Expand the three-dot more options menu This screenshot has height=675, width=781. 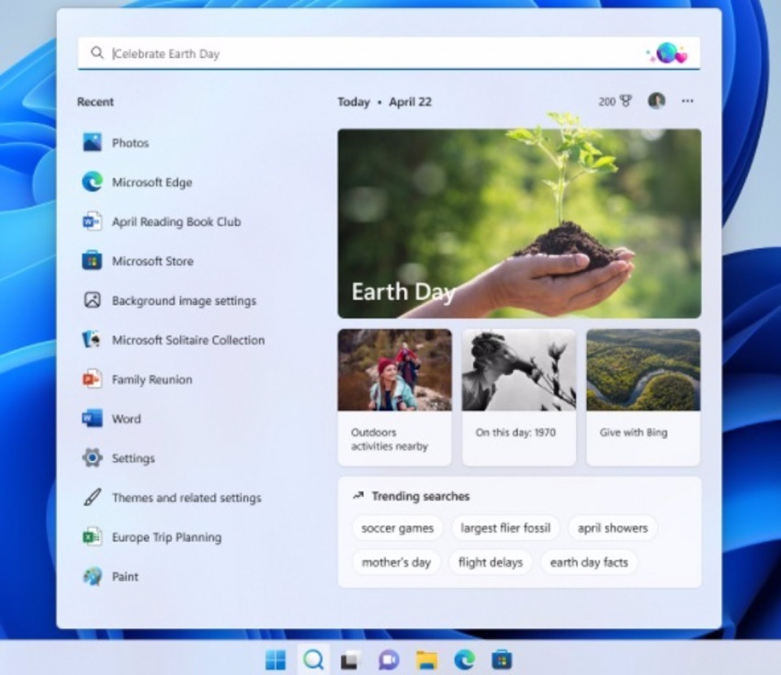[687, 102]
